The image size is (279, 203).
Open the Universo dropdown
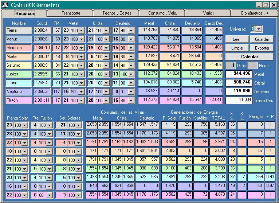[259, 29]
